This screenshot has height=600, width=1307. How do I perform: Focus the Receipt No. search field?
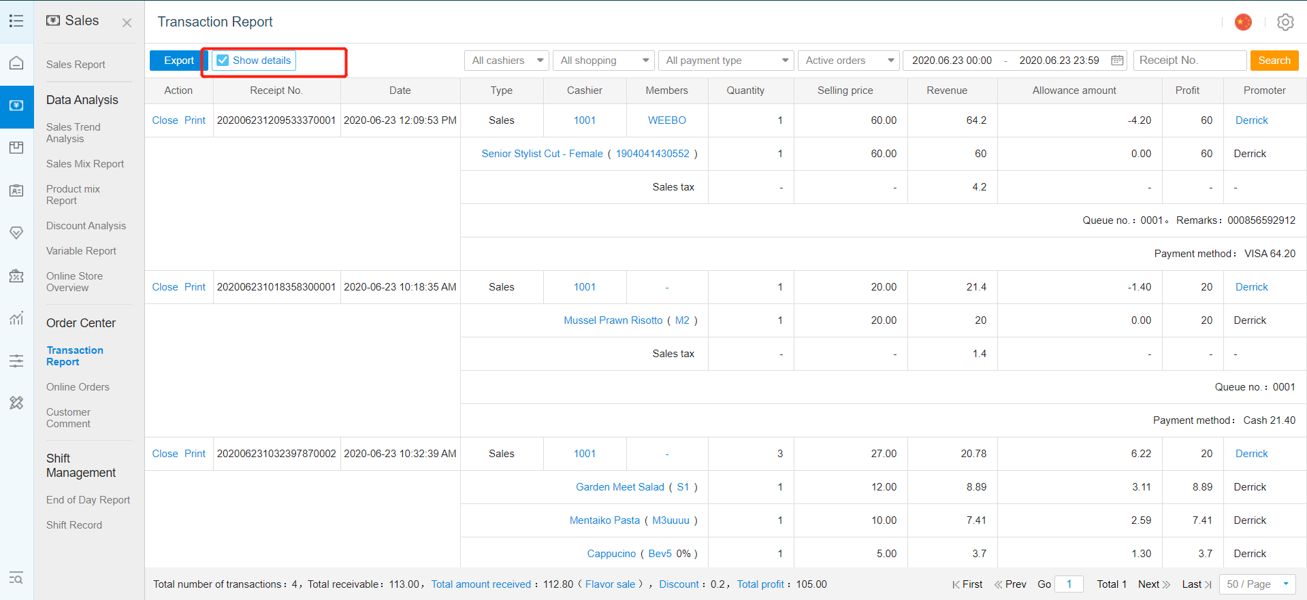pos(1189,61)
